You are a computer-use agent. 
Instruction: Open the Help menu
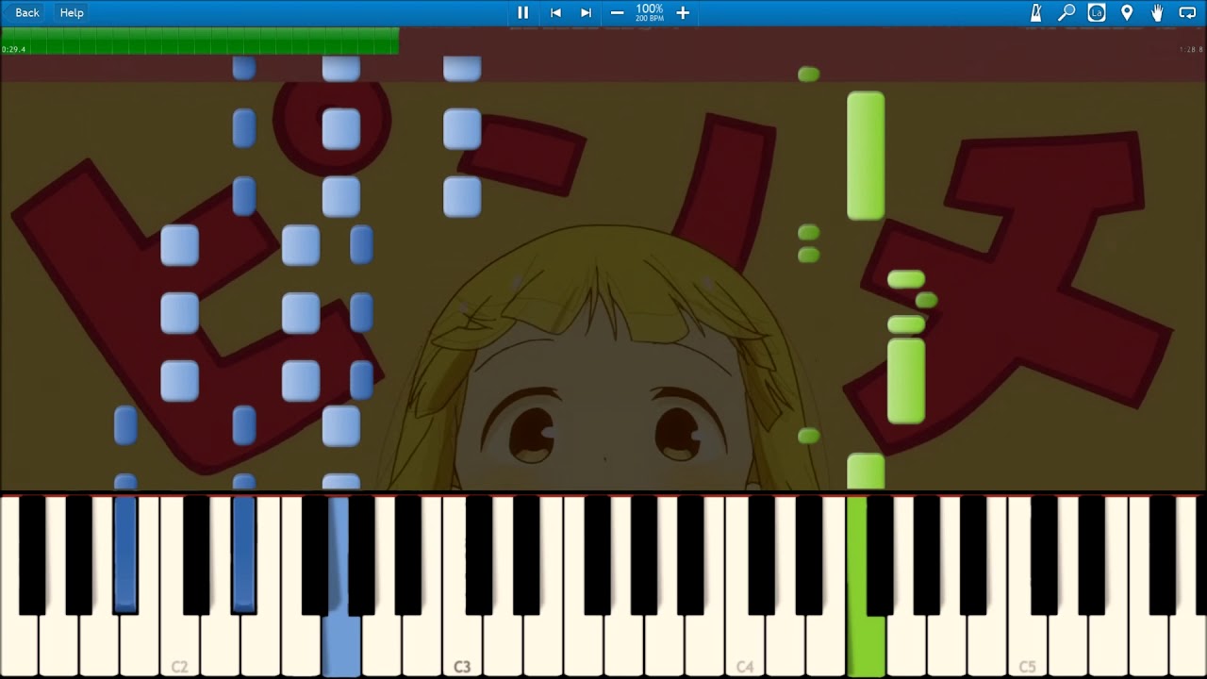click(x=72, y=12)
